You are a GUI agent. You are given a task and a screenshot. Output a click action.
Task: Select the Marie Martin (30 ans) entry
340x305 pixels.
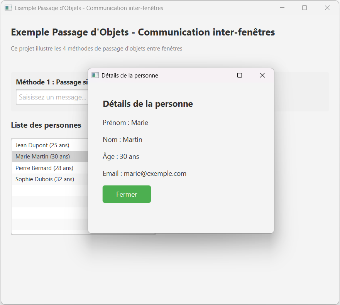[43, 157]
